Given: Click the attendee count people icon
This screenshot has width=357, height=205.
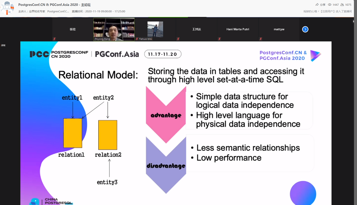Looking at the screenshot, I should point(342,5).
